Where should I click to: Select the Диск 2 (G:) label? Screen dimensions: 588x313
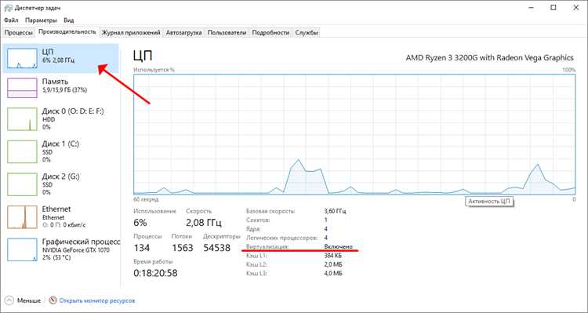[x=60, y=177]
